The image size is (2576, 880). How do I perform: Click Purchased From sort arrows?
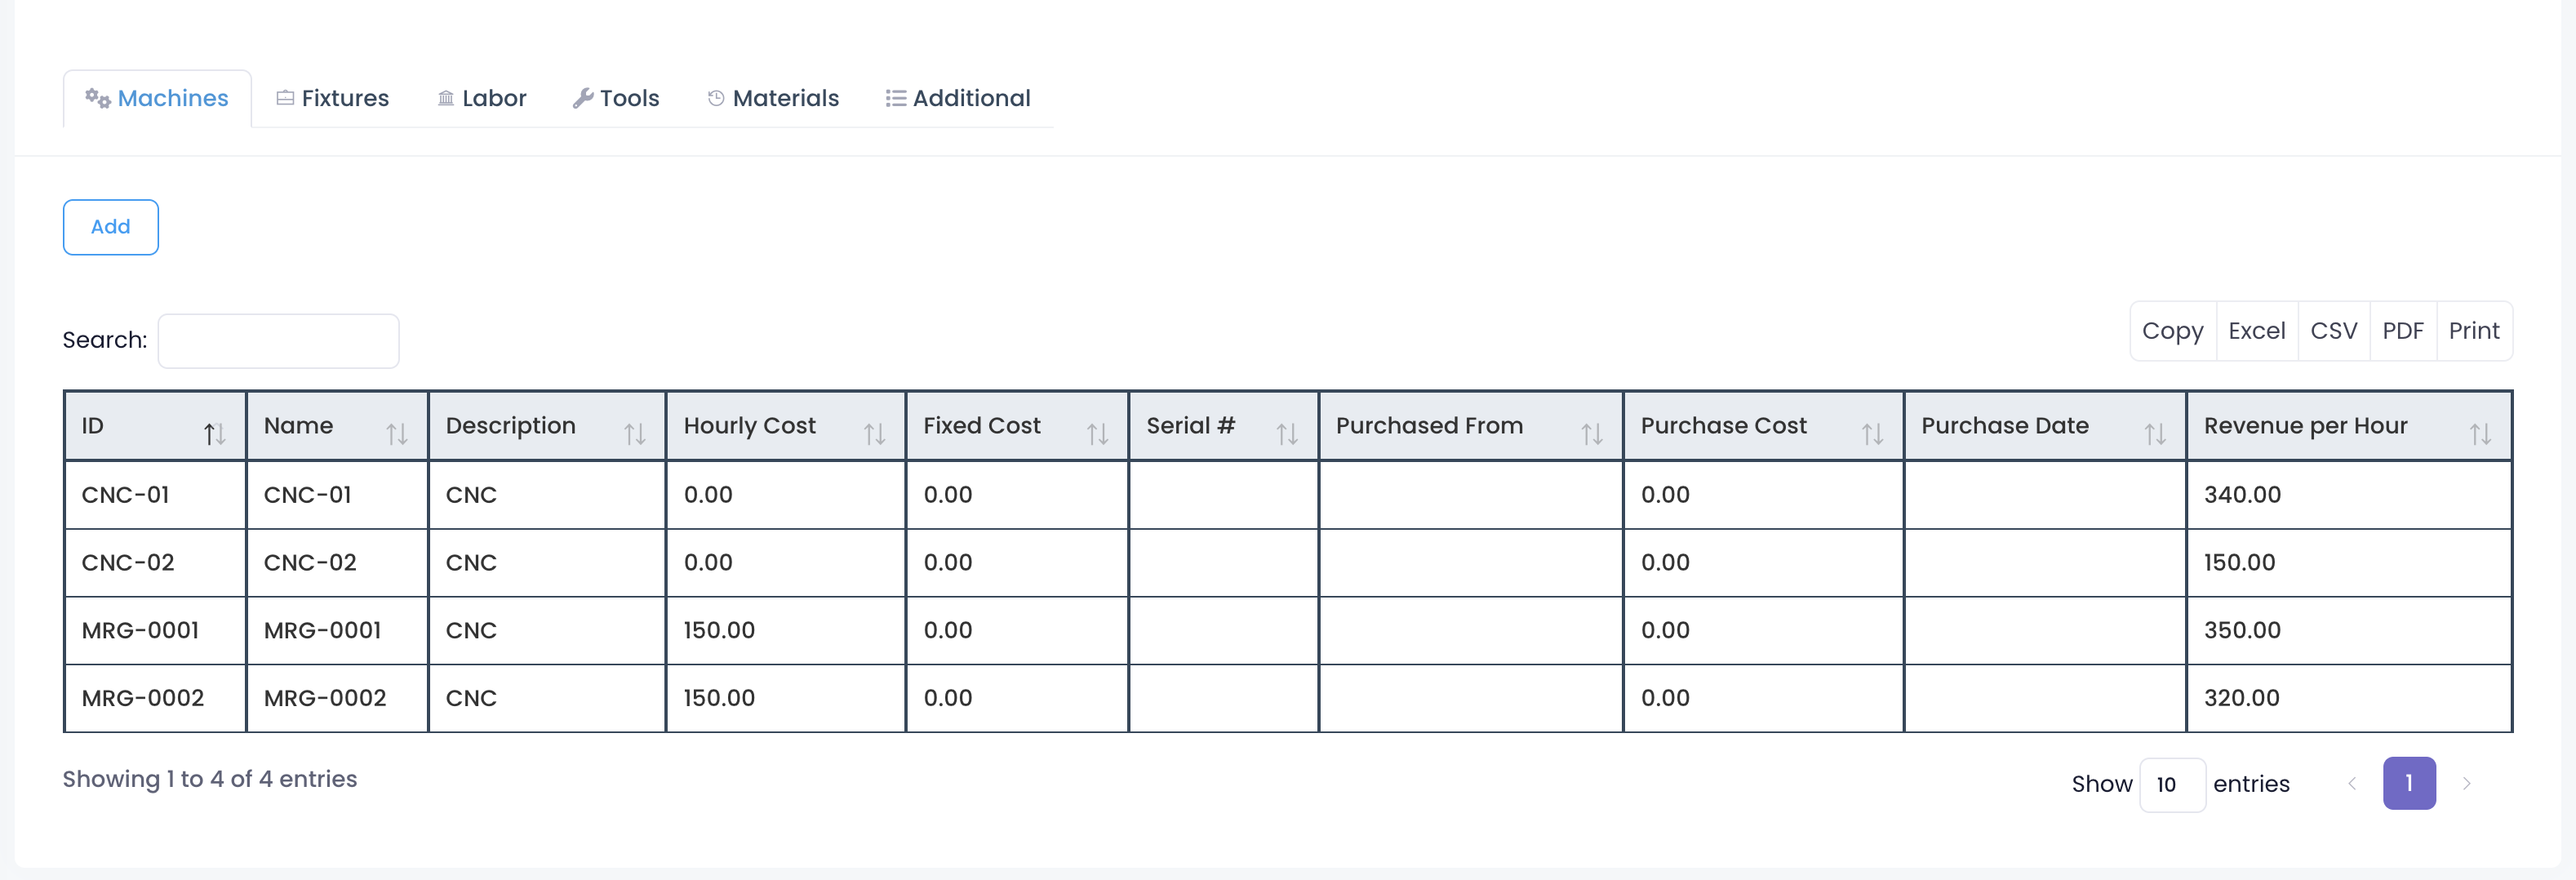click(1591, 434)
